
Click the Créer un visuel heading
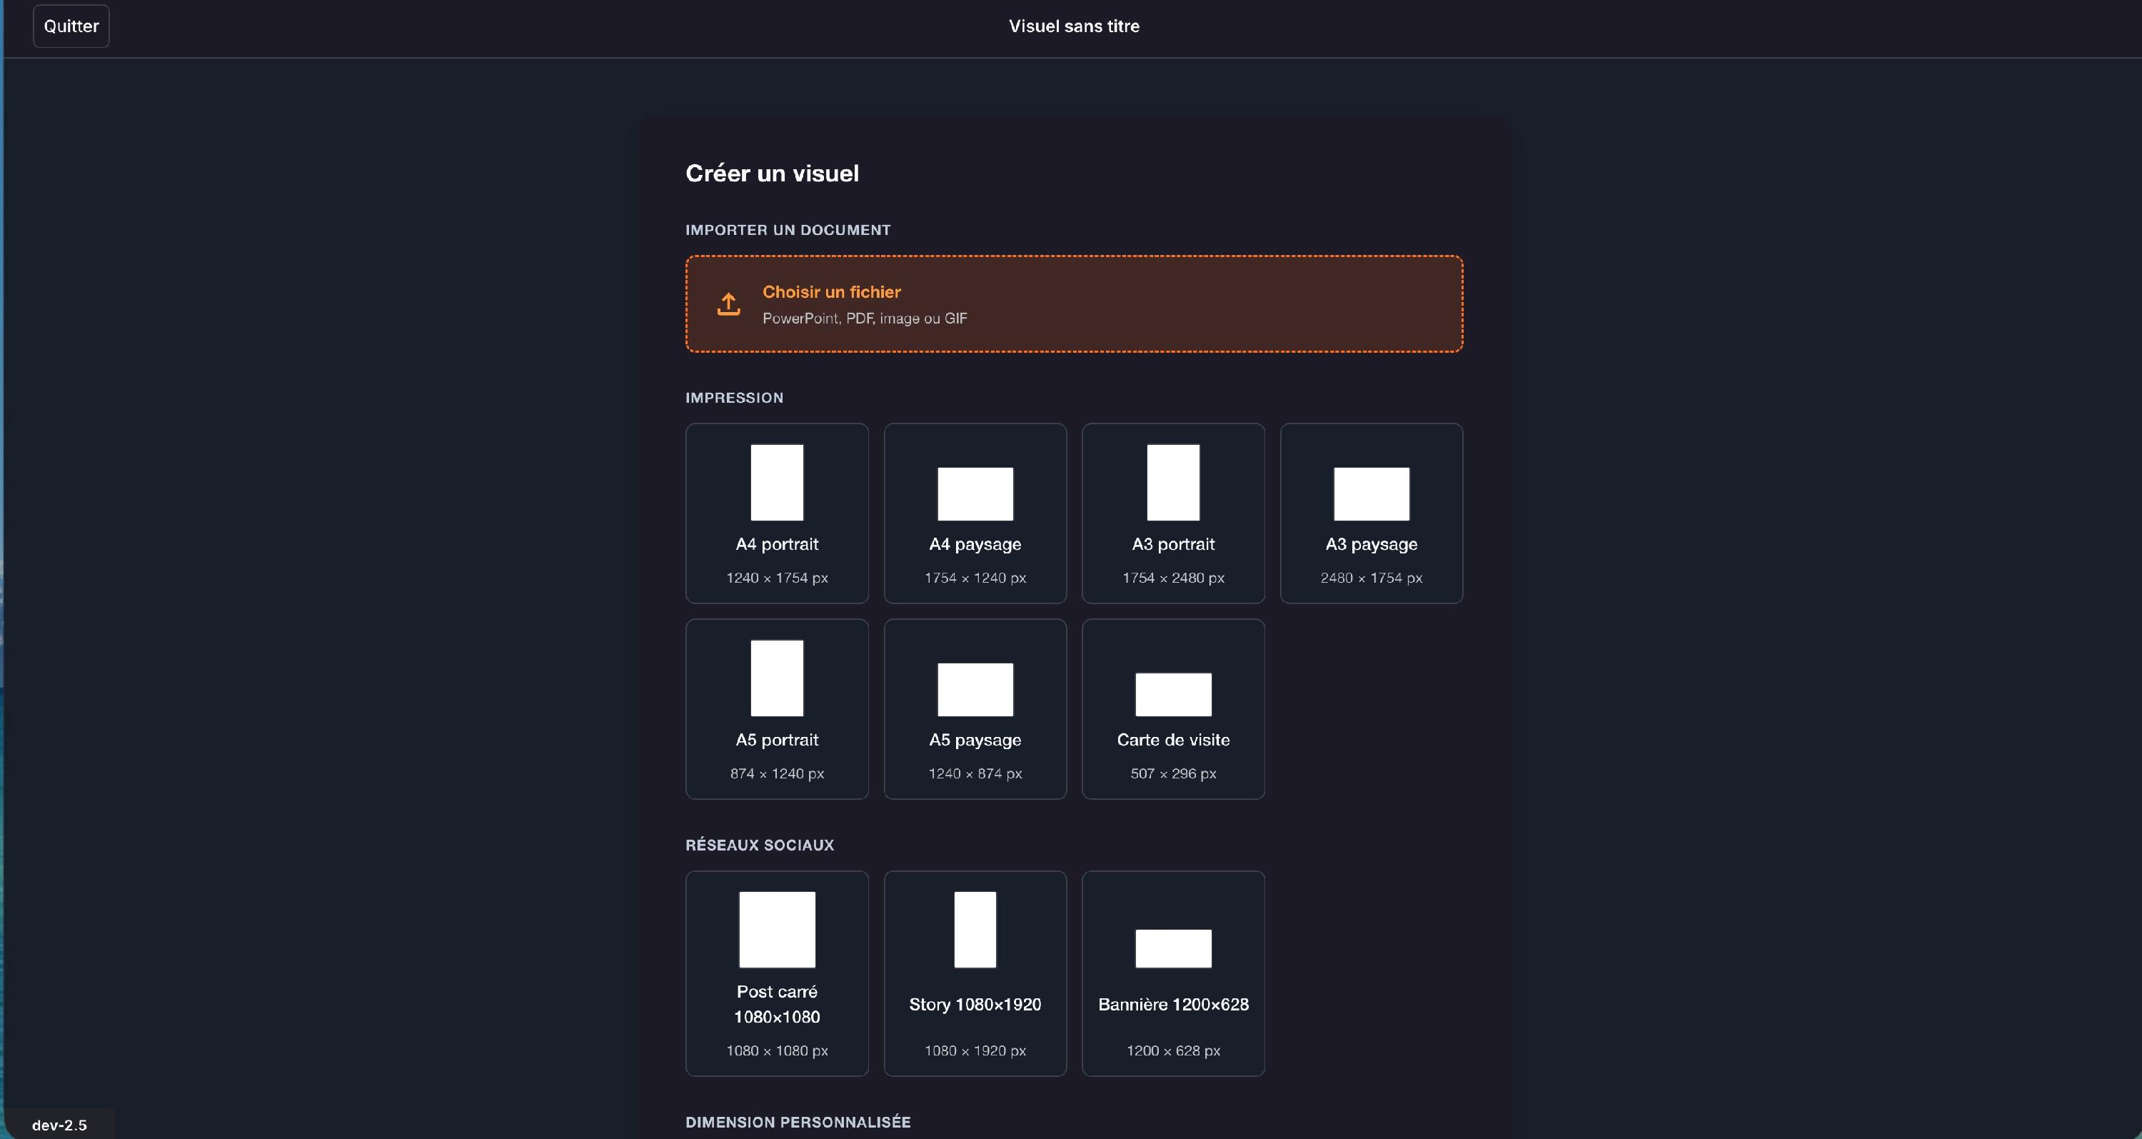click(772, 173)
